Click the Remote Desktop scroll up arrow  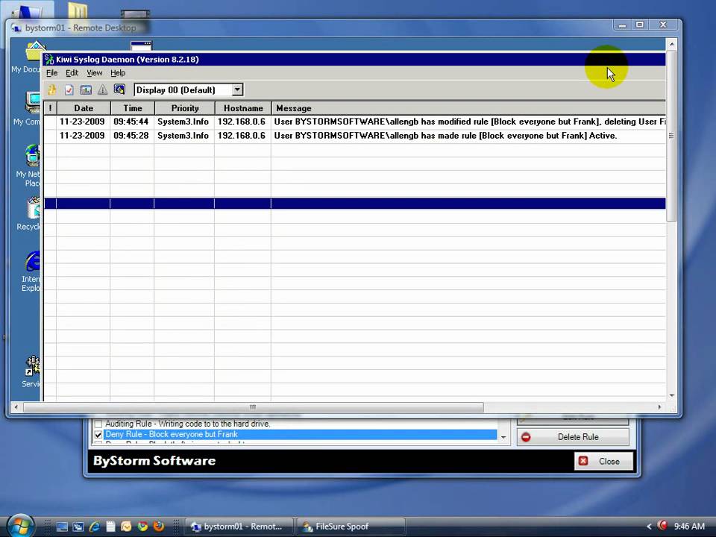pos(671,44)
